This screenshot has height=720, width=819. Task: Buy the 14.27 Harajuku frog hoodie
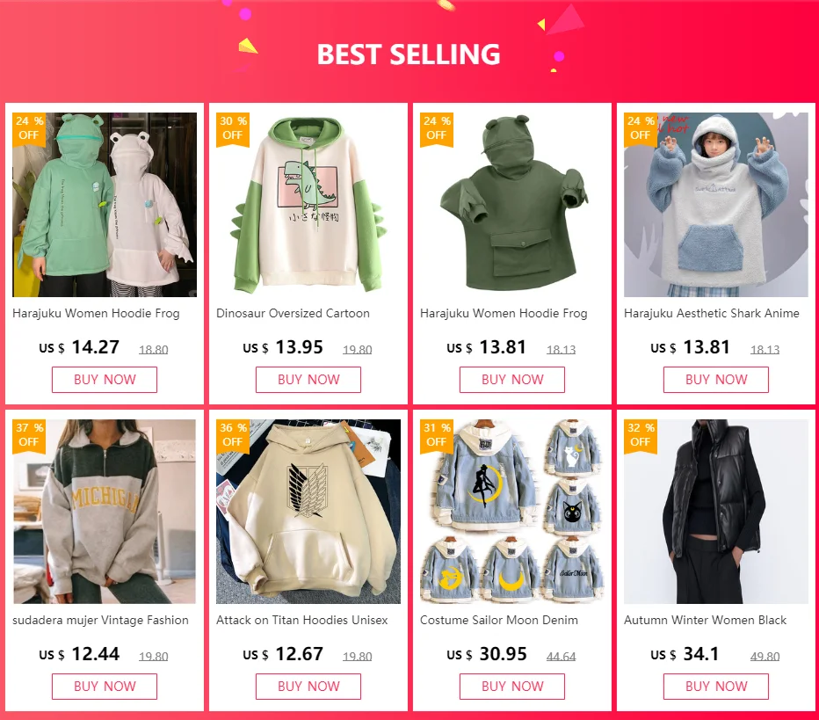pyautogui.click(x=105, y=380)
